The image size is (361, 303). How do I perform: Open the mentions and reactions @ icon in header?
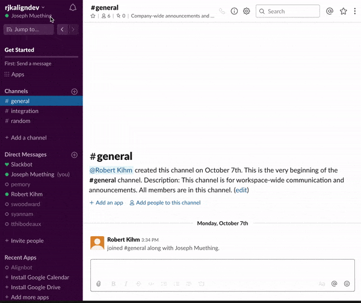329,11
